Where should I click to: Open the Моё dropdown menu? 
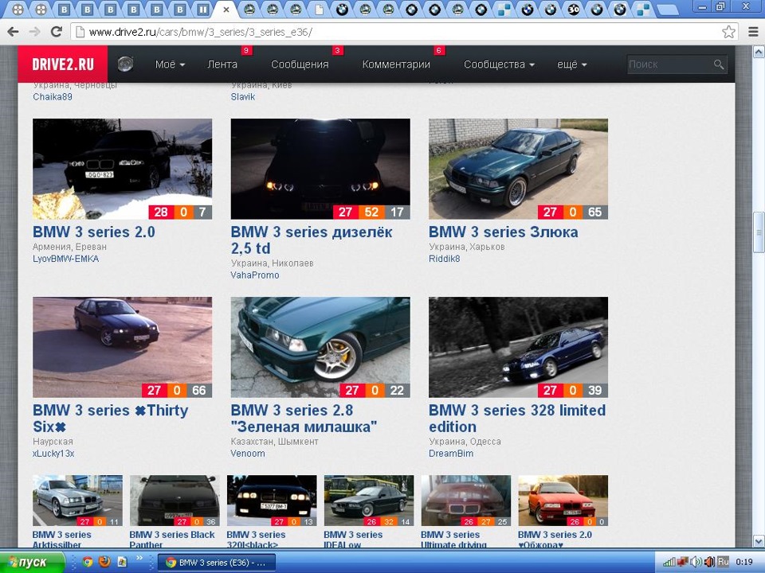pyautogui.click(x=170, y=64)
